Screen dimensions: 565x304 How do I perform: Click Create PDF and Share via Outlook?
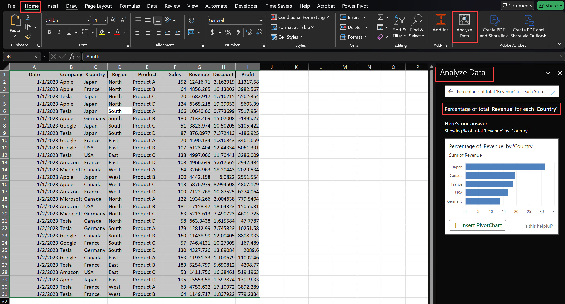pyautogui.click(x=528, y=27)
